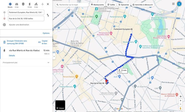Select the public transit mode icon
185x112 pixels.
click(23, 4)
